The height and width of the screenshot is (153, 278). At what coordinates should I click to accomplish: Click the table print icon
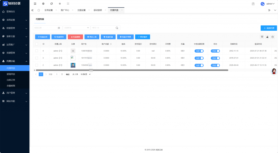coord(273,37)
